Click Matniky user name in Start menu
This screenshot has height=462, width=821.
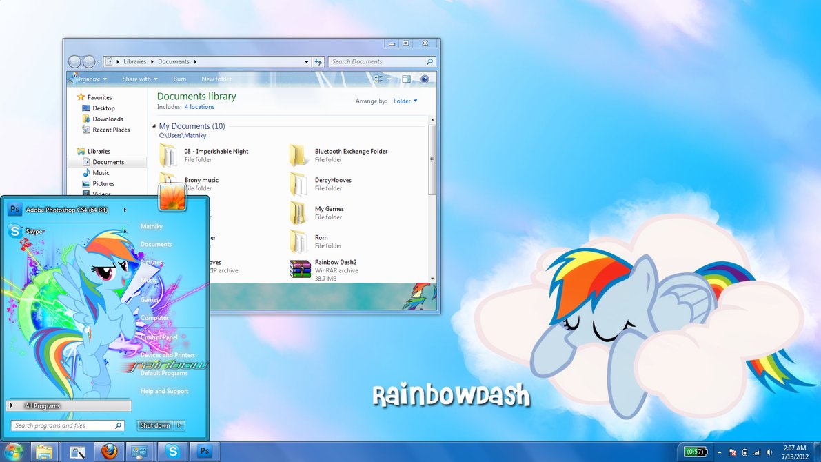(152, 226)
